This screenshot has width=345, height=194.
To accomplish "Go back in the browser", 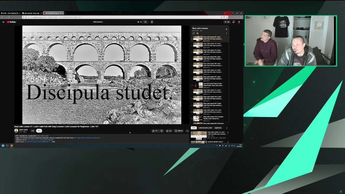I will pyautogui.click(x=2, y=17).
